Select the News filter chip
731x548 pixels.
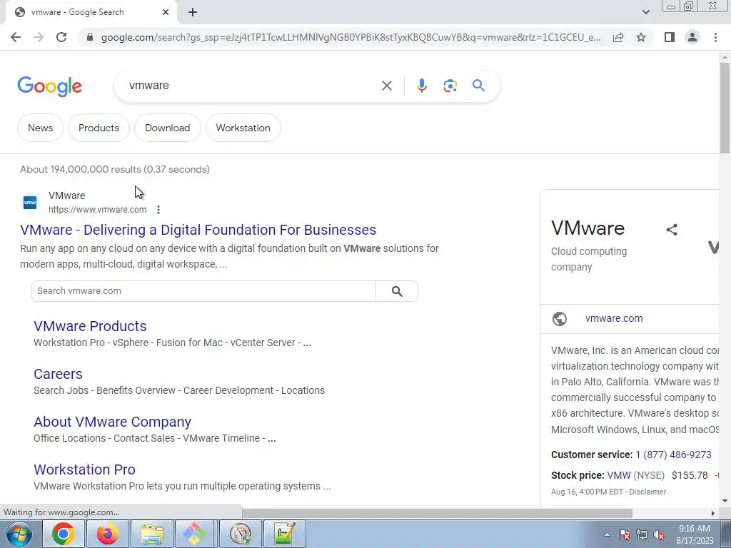[40, 128]
